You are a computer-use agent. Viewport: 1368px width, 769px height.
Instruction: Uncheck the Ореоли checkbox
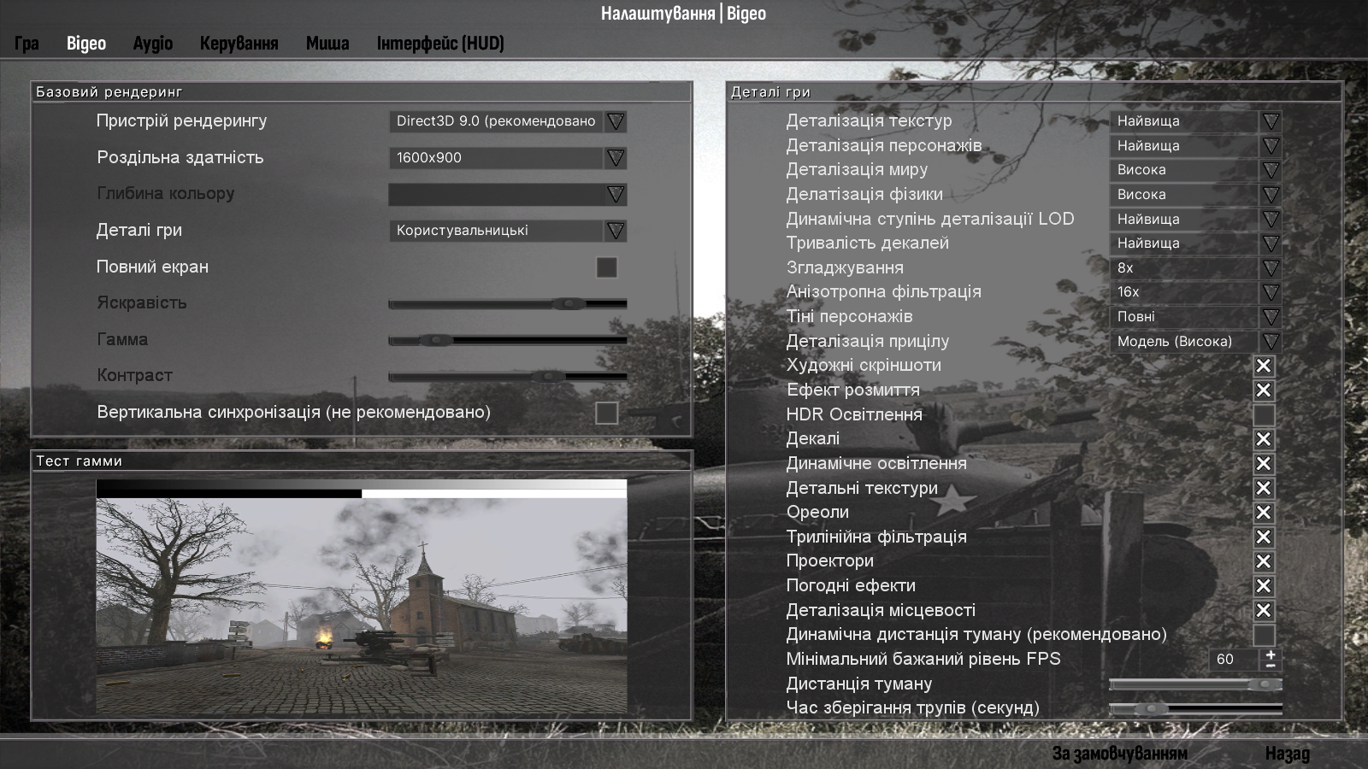coord(1264,513)
